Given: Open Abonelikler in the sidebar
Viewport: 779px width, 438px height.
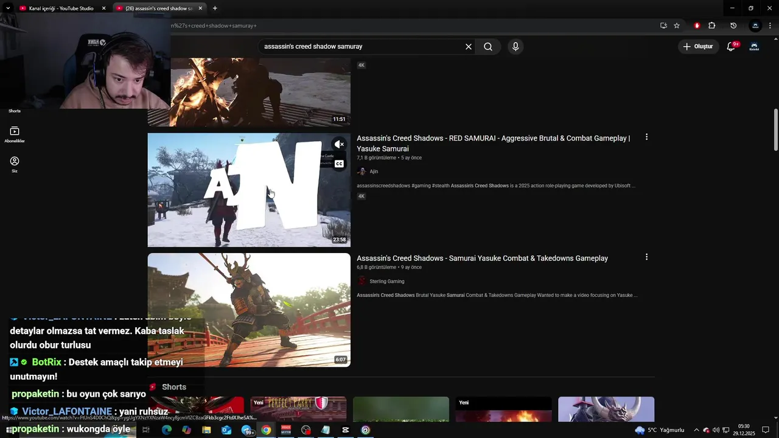Looking at the screenshot, I should coord(15,134).
